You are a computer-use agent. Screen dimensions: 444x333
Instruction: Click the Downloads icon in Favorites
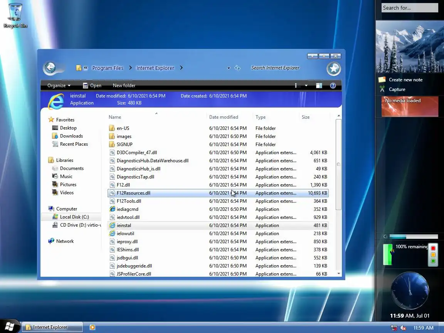pos(55,136)
